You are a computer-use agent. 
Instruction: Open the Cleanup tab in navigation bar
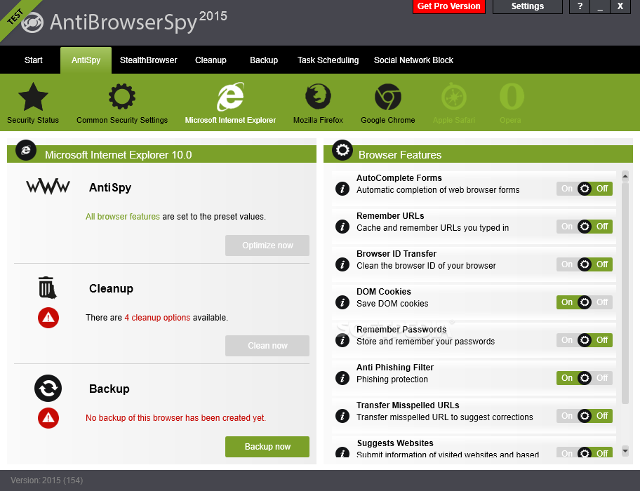click(211, 60)
